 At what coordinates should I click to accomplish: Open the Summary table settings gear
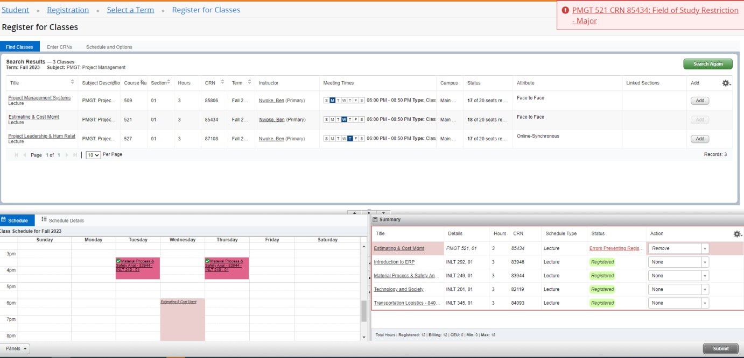pyautogui.click(x=738, y=234)
